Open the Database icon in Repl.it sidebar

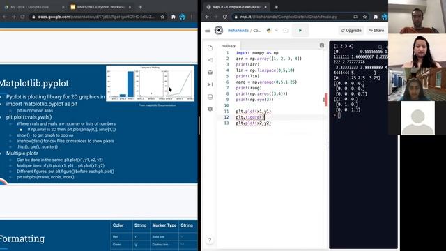(x=210, y=97)
